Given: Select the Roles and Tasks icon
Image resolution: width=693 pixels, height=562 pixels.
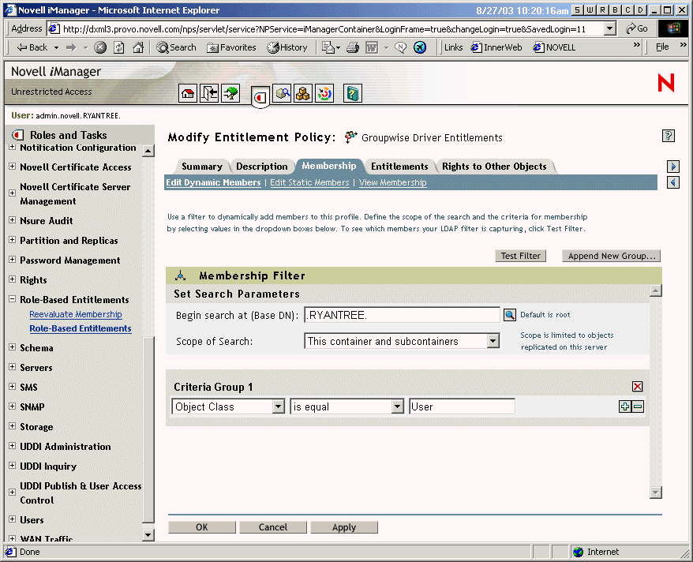Looking at the screenshot, I should point(260,92).
